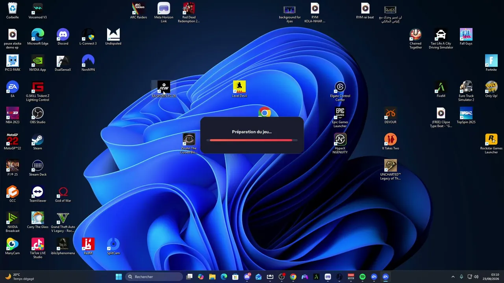Select the Chained Together desktop icon
This screenshot has width=504, height=283.
tap(416, 39)
